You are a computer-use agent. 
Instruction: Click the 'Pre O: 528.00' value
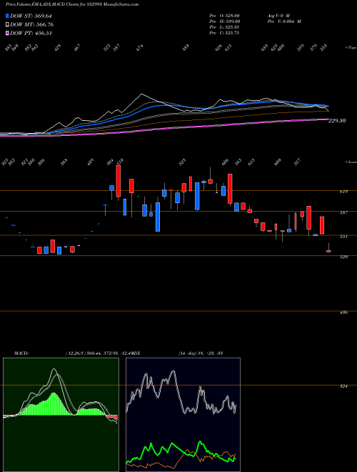pyautogui.click(x=224, y=16)
